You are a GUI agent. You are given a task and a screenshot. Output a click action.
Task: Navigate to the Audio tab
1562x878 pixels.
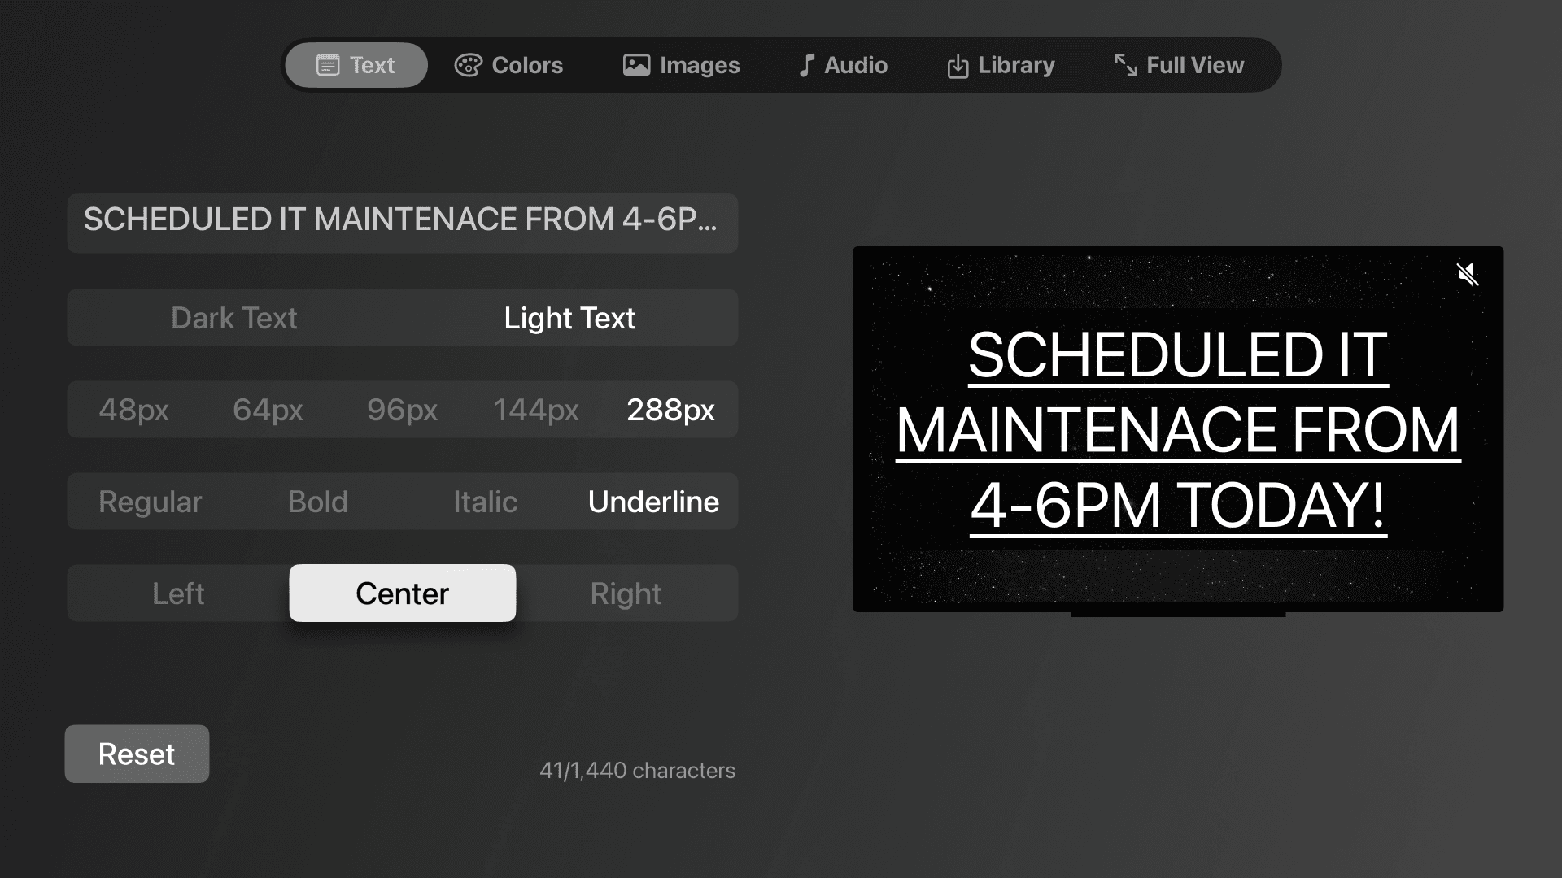coord(843,65)
